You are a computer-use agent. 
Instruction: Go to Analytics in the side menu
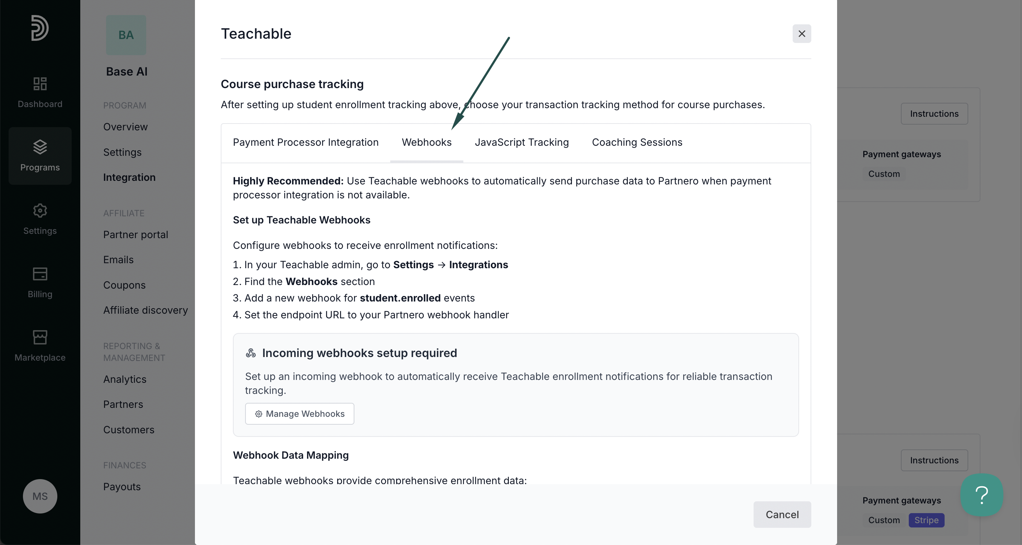pos(125,379)
